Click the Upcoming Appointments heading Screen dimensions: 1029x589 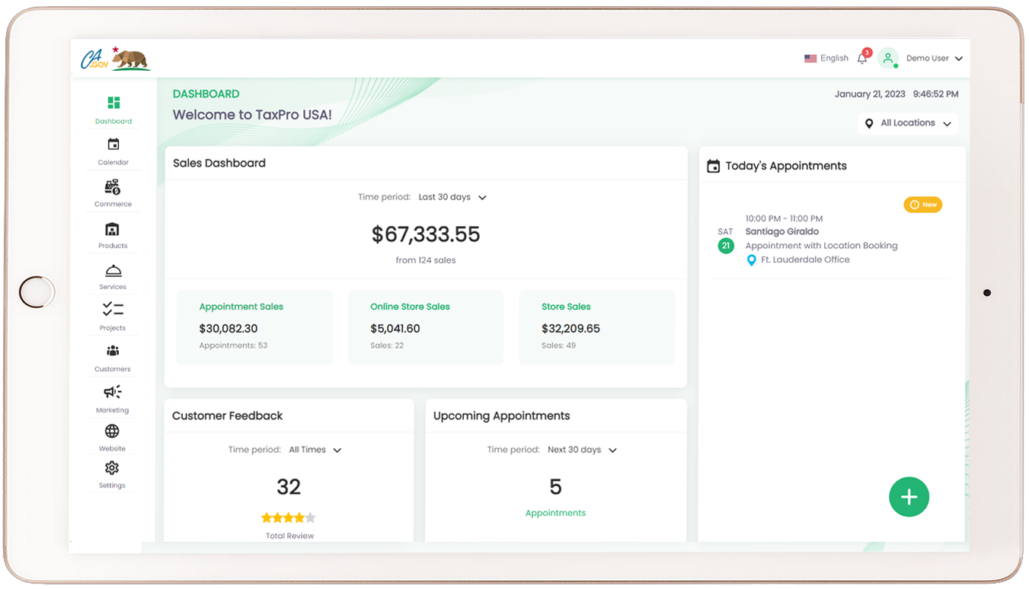[x=501, y=415]
